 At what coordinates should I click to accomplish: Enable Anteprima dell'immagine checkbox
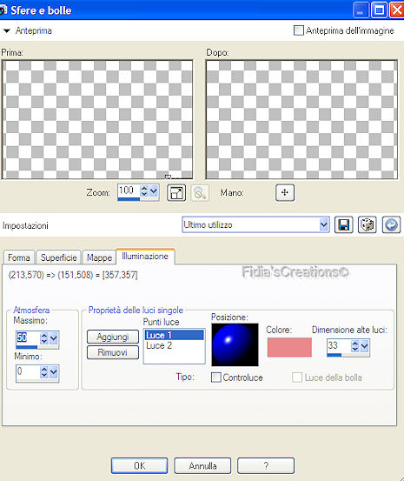pos(298,30)
